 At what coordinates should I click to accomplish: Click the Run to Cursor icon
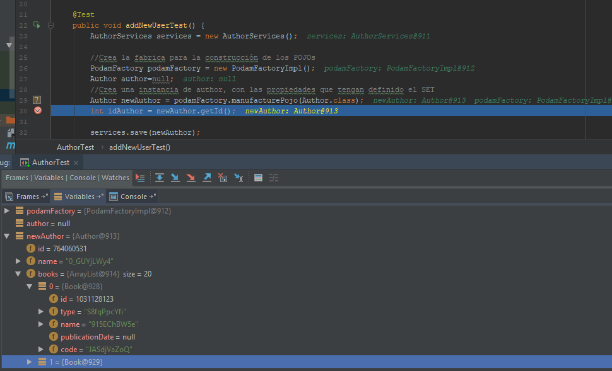pyautogui.click(x=238, y=178)
